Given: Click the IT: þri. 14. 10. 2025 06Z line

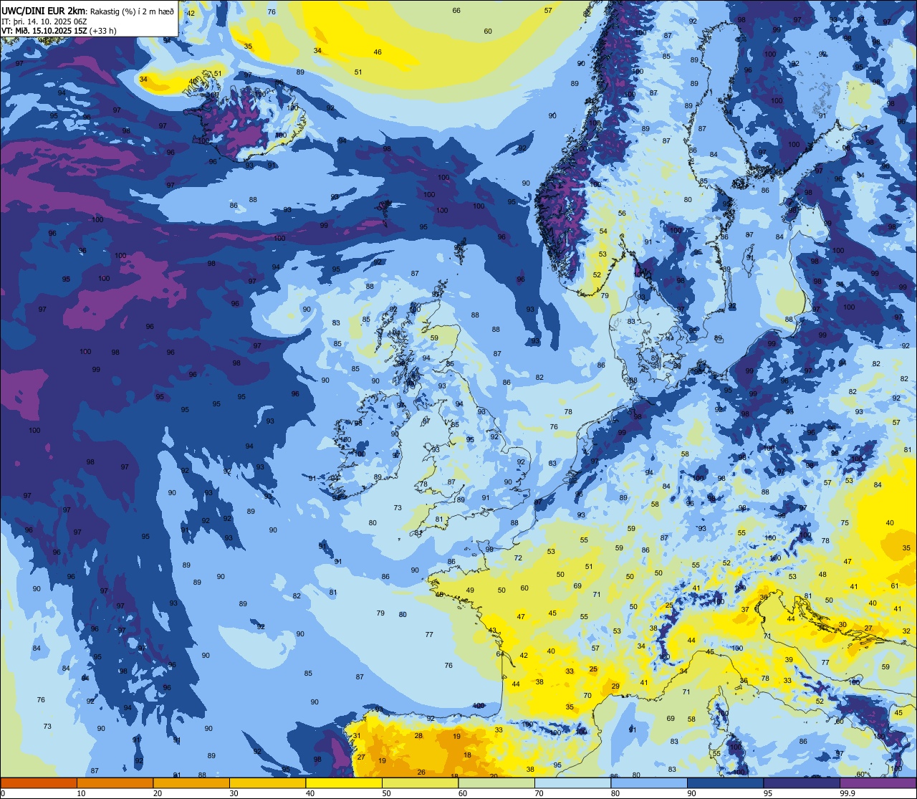Looking at the screenshot, I should (x=44, y=21).
